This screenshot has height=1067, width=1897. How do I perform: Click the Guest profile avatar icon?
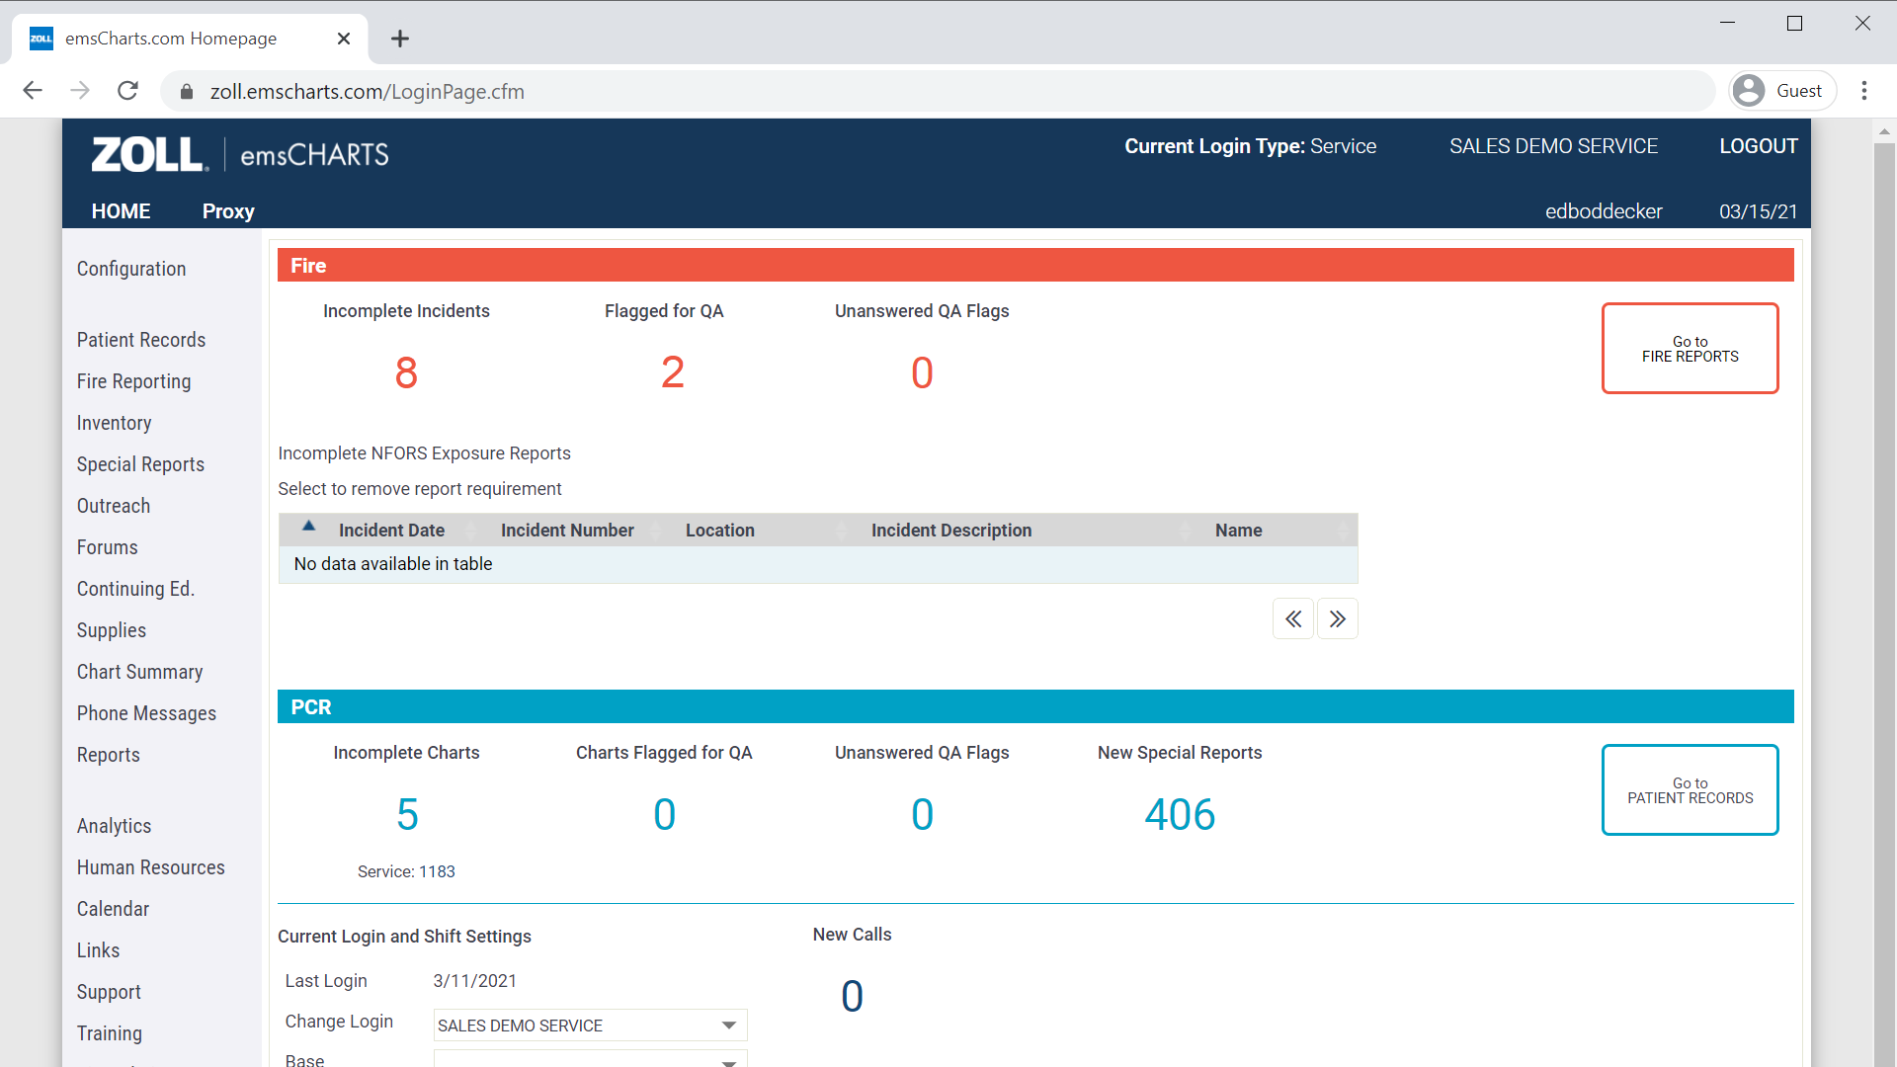pos(1749,91)
